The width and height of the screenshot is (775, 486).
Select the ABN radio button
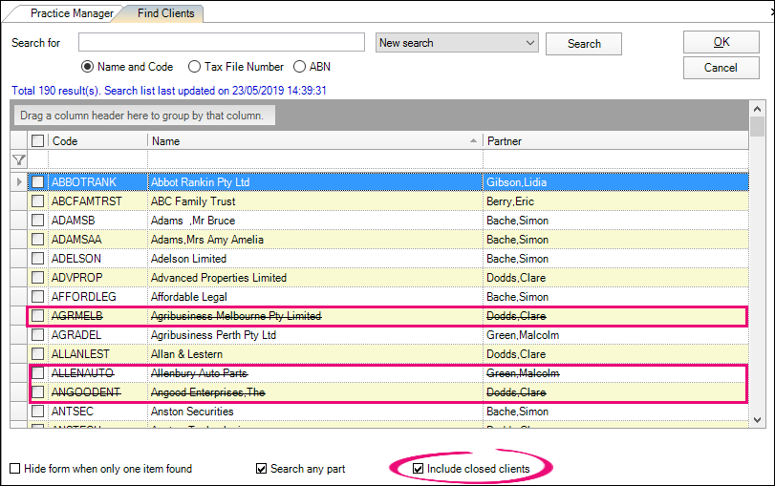(x=300, y=67)
